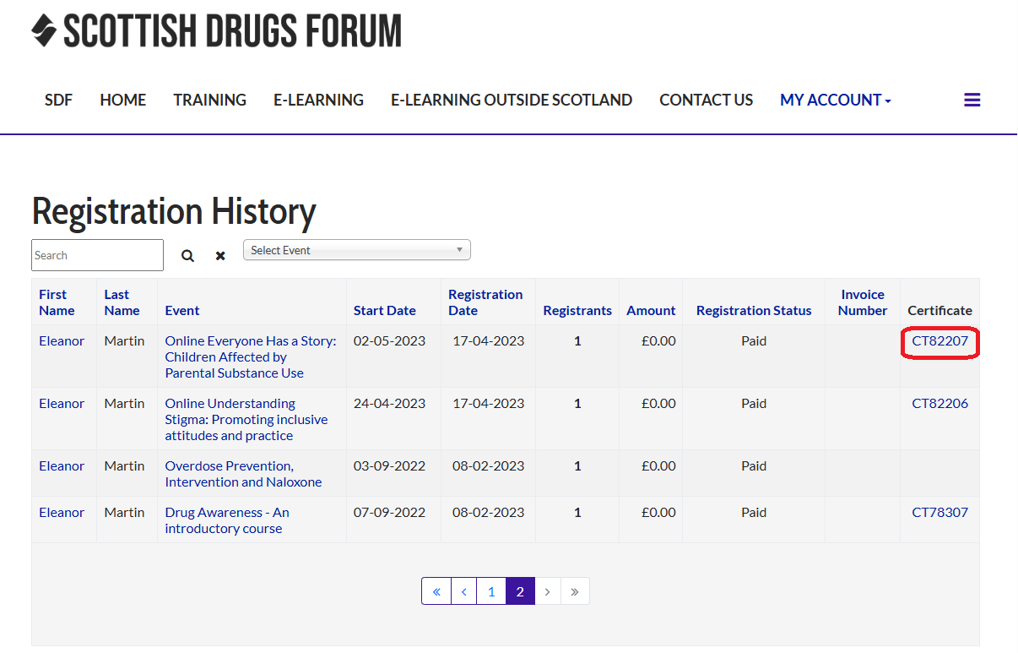
Task: Jump to first page with double-left arrow
Action: pyautogui.click(x=436, y=590)
